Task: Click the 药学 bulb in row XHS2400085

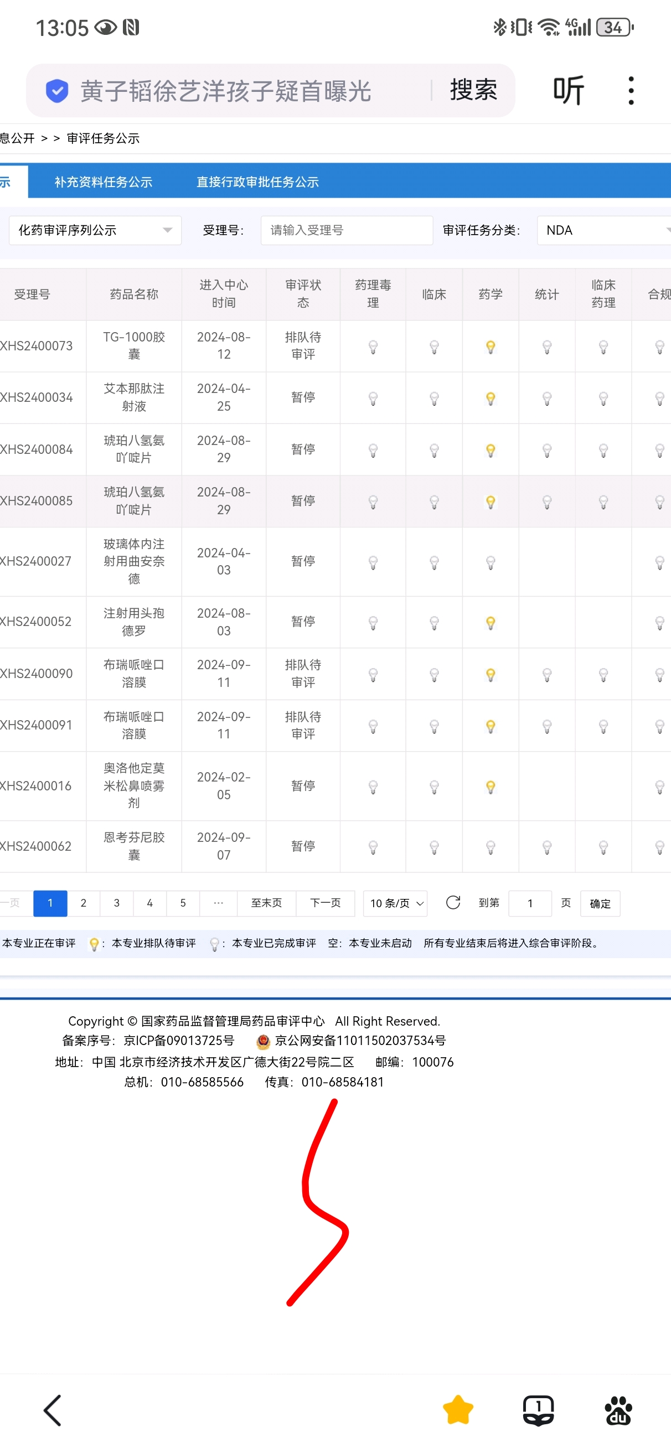Action: [x=491, y=502]
